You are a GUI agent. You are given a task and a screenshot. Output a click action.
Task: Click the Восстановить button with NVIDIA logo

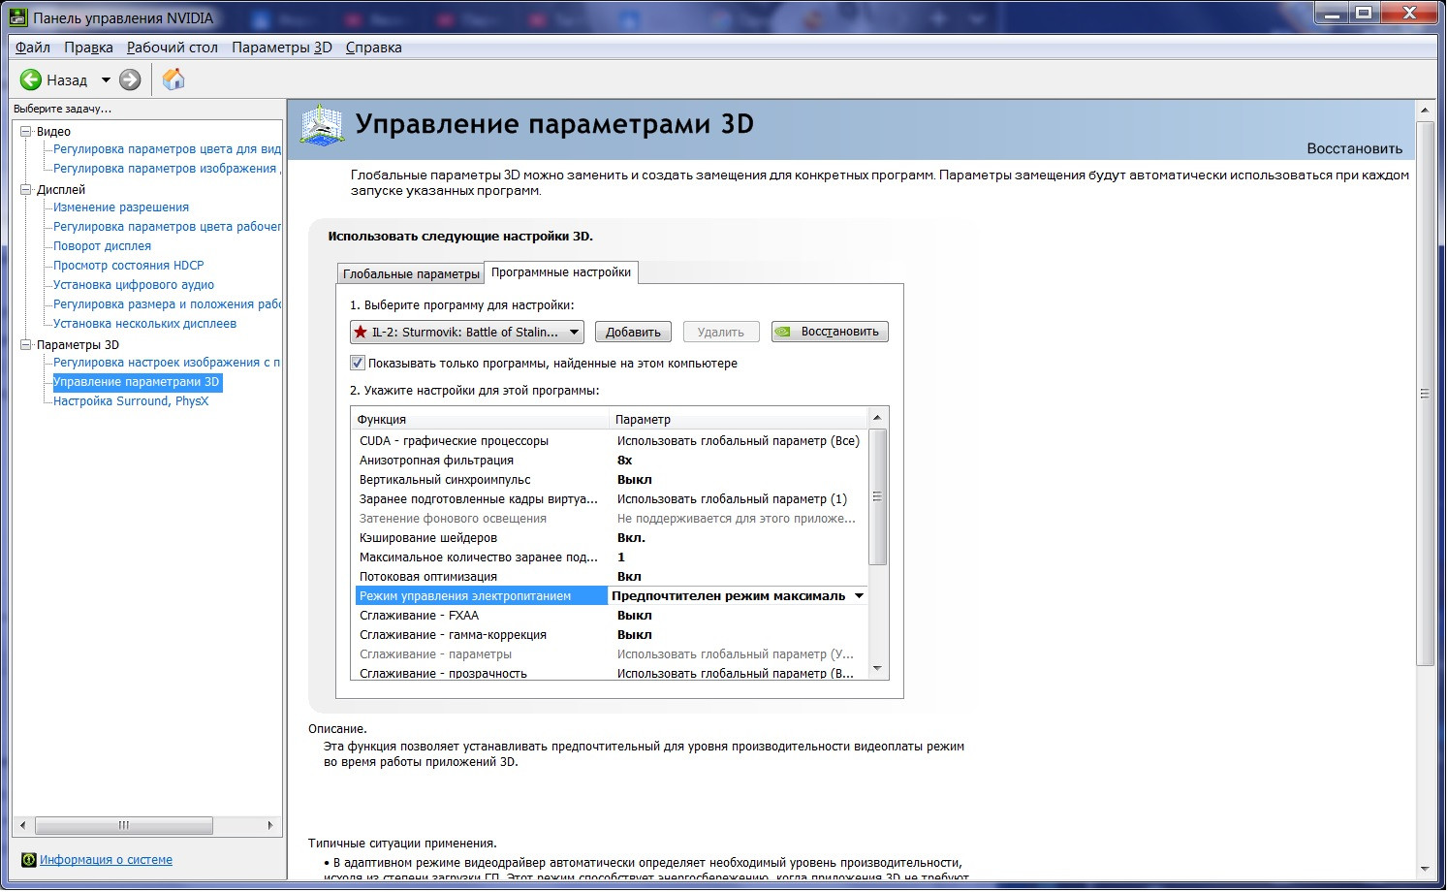(x=830, y=332)
